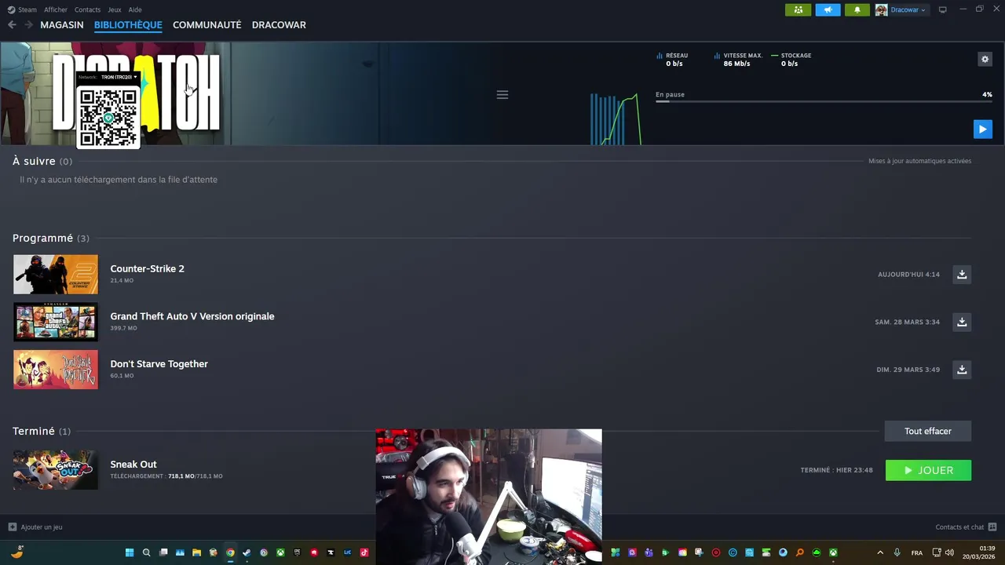Go back with the left arrow

(x=12, y=24)
